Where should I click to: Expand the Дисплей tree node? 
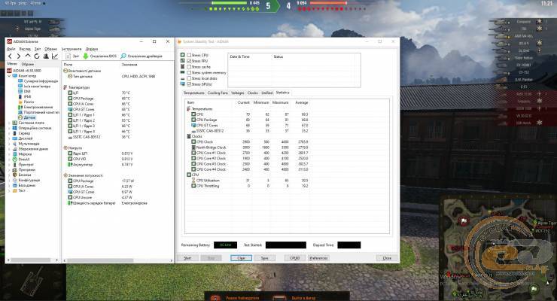(x=9, y=138)
